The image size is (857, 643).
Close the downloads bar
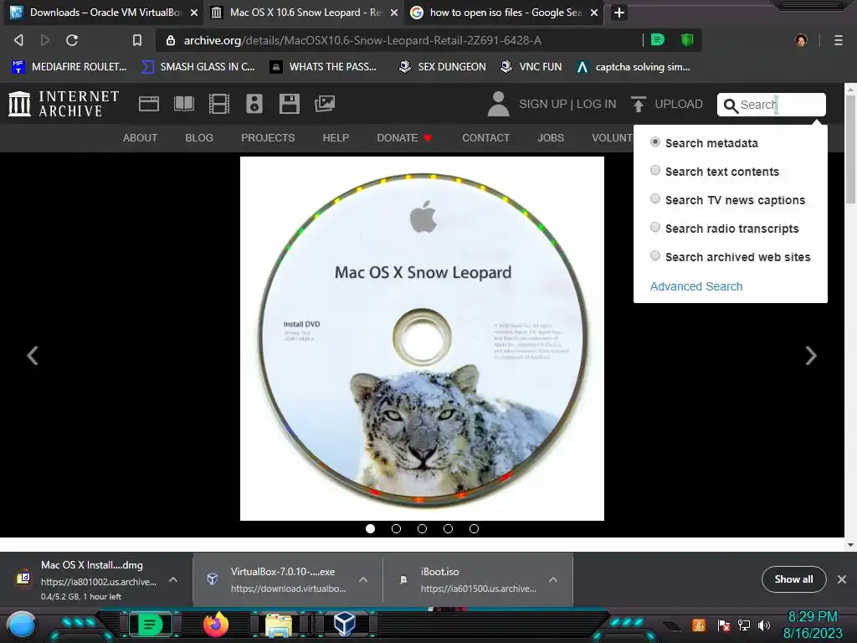[x=842, y=579]
